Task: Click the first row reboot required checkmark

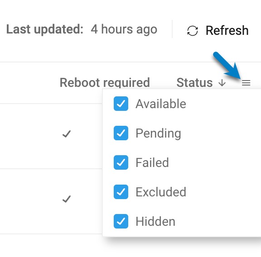Action: (67, 134)
